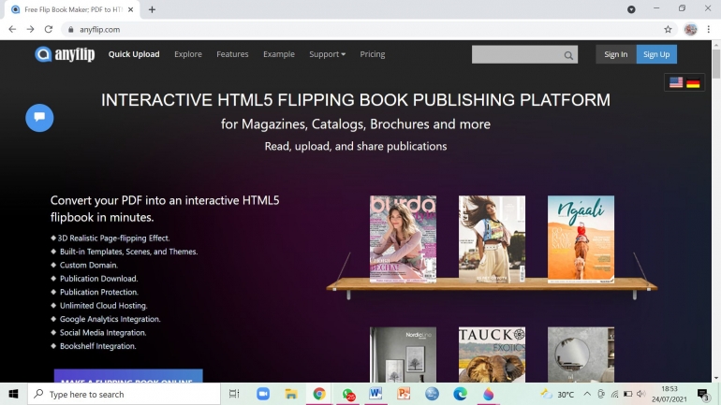Expand the Support dropdown menu
The image size is (721, 405).
pos(327,54)
